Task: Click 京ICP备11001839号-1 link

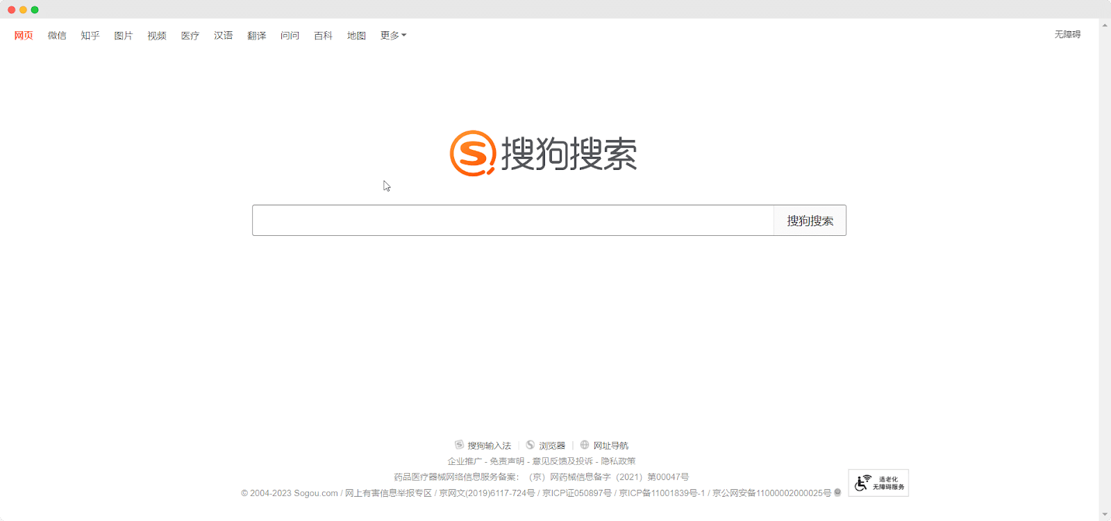Action: [x=662, y=493]
